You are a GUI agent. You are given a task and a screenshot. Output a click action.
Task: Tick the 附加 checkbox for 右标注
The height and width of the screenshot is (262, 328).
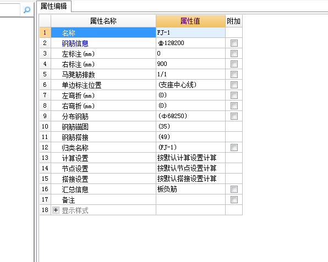click(x=234, y=64)
